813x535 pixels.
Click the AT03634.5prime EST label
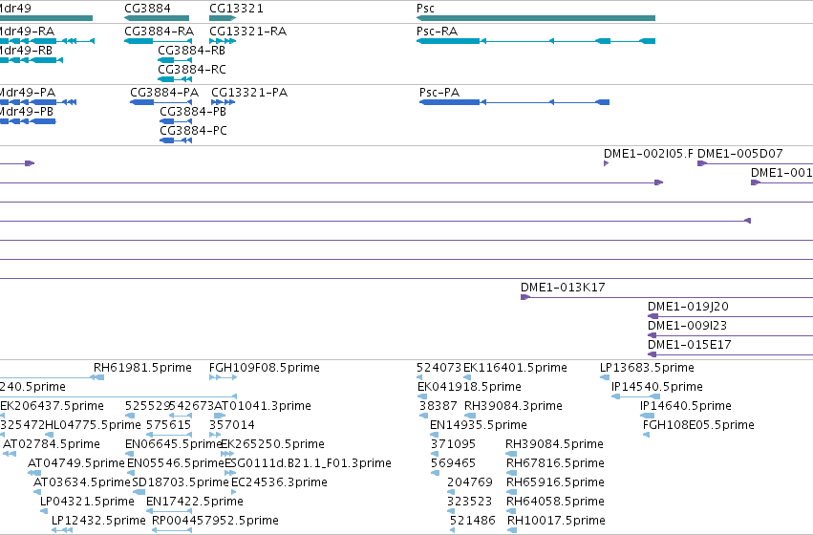tap(82, 482)
